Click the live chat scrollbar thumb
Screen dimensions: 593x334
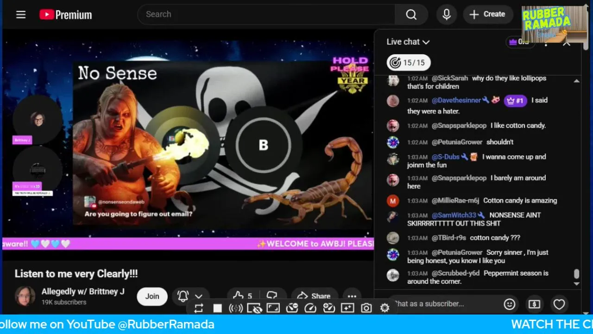point(576,274)
